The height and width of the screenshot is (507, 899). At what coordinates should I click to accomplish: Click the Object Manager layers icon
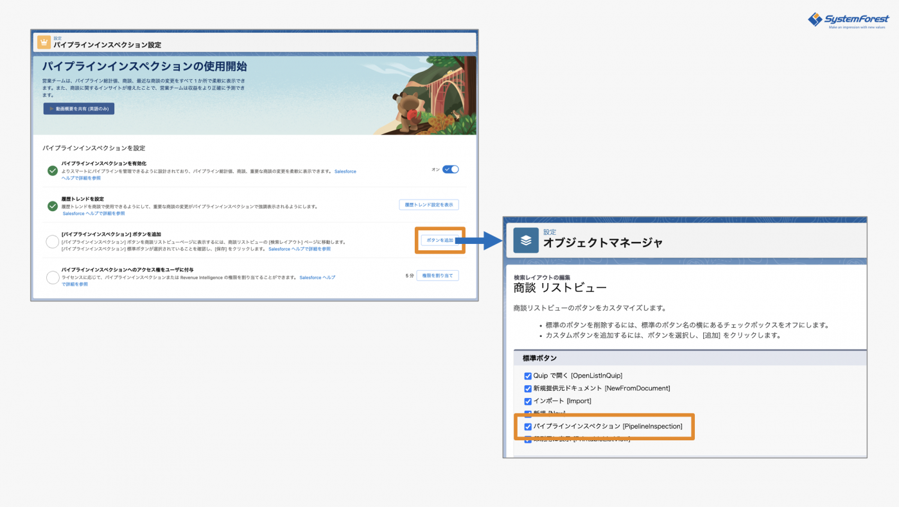click(525, 241)
